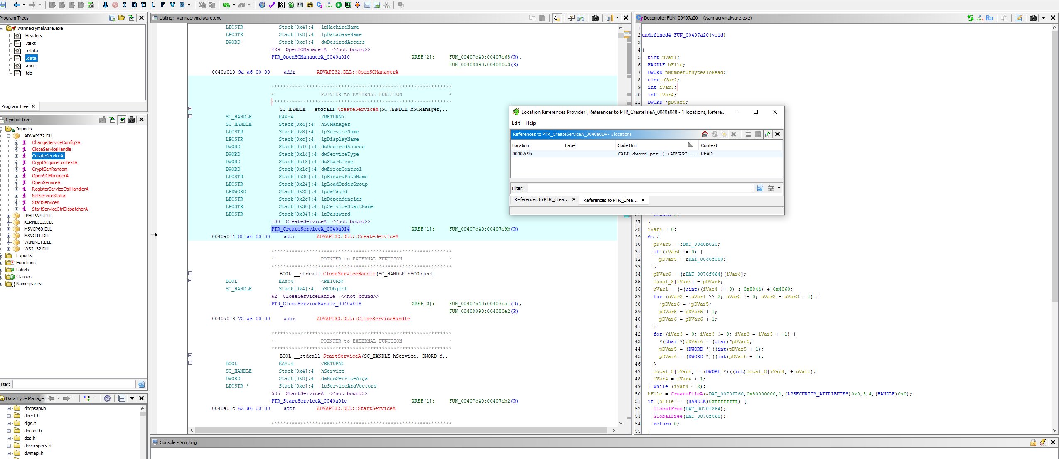Click the Symbol Tree filter field
Viewport: 1059px width, 459px height.
pyautogui.click(x=74, y=384)
